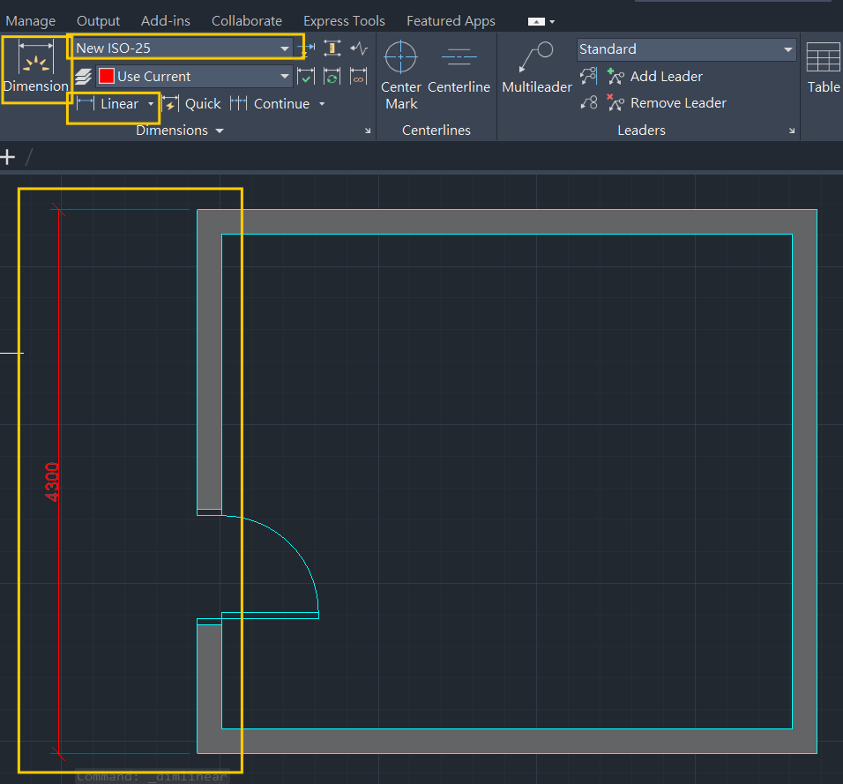
Task: Switch to the Collaborate tab
Action: click(247, 20)
